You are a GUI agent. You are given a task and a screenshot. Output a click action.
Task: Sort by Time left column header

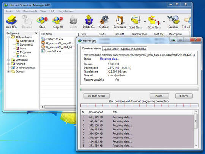click(121, 34)
